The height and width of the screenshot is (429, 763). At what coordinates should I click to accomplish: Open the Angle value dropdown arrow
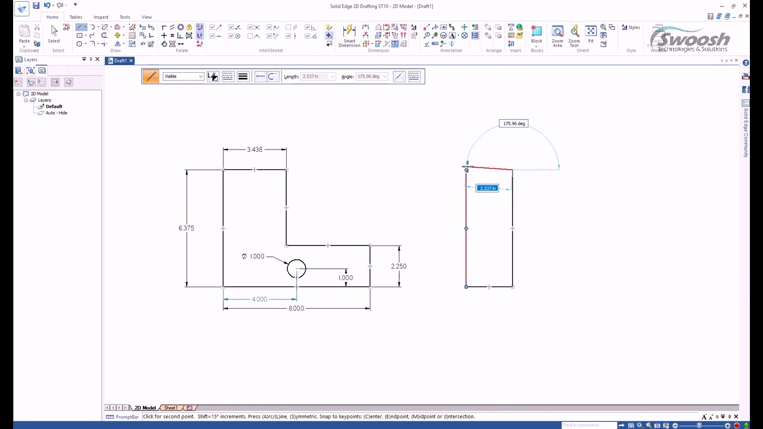click(384, 76)
